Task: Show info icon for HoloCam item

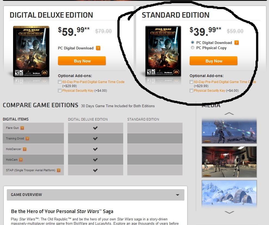Action: [21, 160]
